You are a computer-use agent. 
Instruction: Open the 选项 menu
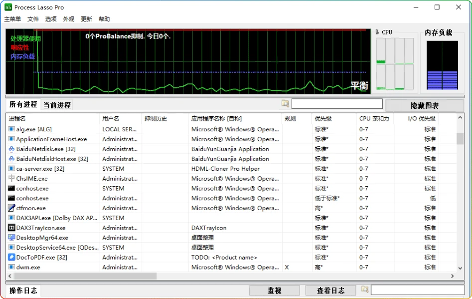(50, 19)
